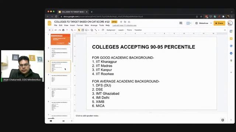Select slide 6 thumbnail
This screenshot has width=236, height=132.
point(60,107)
